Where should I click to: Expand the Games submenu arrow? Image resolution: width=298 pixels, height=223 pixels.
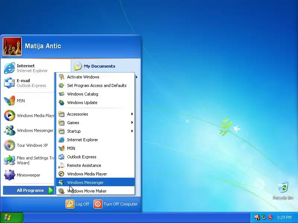point(132,123)
